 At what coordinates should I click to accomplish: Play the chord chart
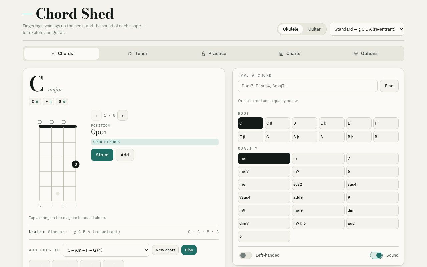coord(189,250)
